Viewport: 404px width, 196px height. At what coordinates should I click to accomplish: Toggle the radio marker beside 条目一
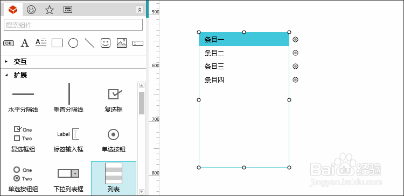pos(296,39)
